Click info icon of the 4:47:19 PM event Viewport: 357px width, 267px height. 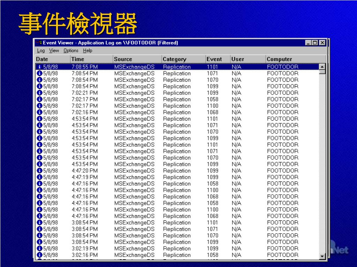tap(40, 177)
